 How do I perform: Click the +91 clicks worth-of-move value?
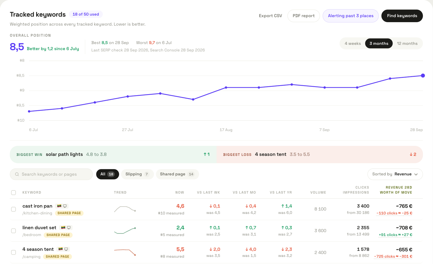click(x=396, y=235)
